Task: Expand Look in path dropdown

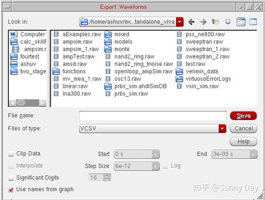Action: click(x=179, y=22)
